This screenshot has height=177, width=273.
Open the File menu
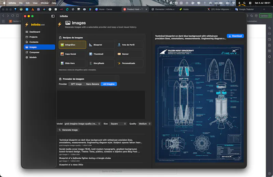tap(21, 3)
